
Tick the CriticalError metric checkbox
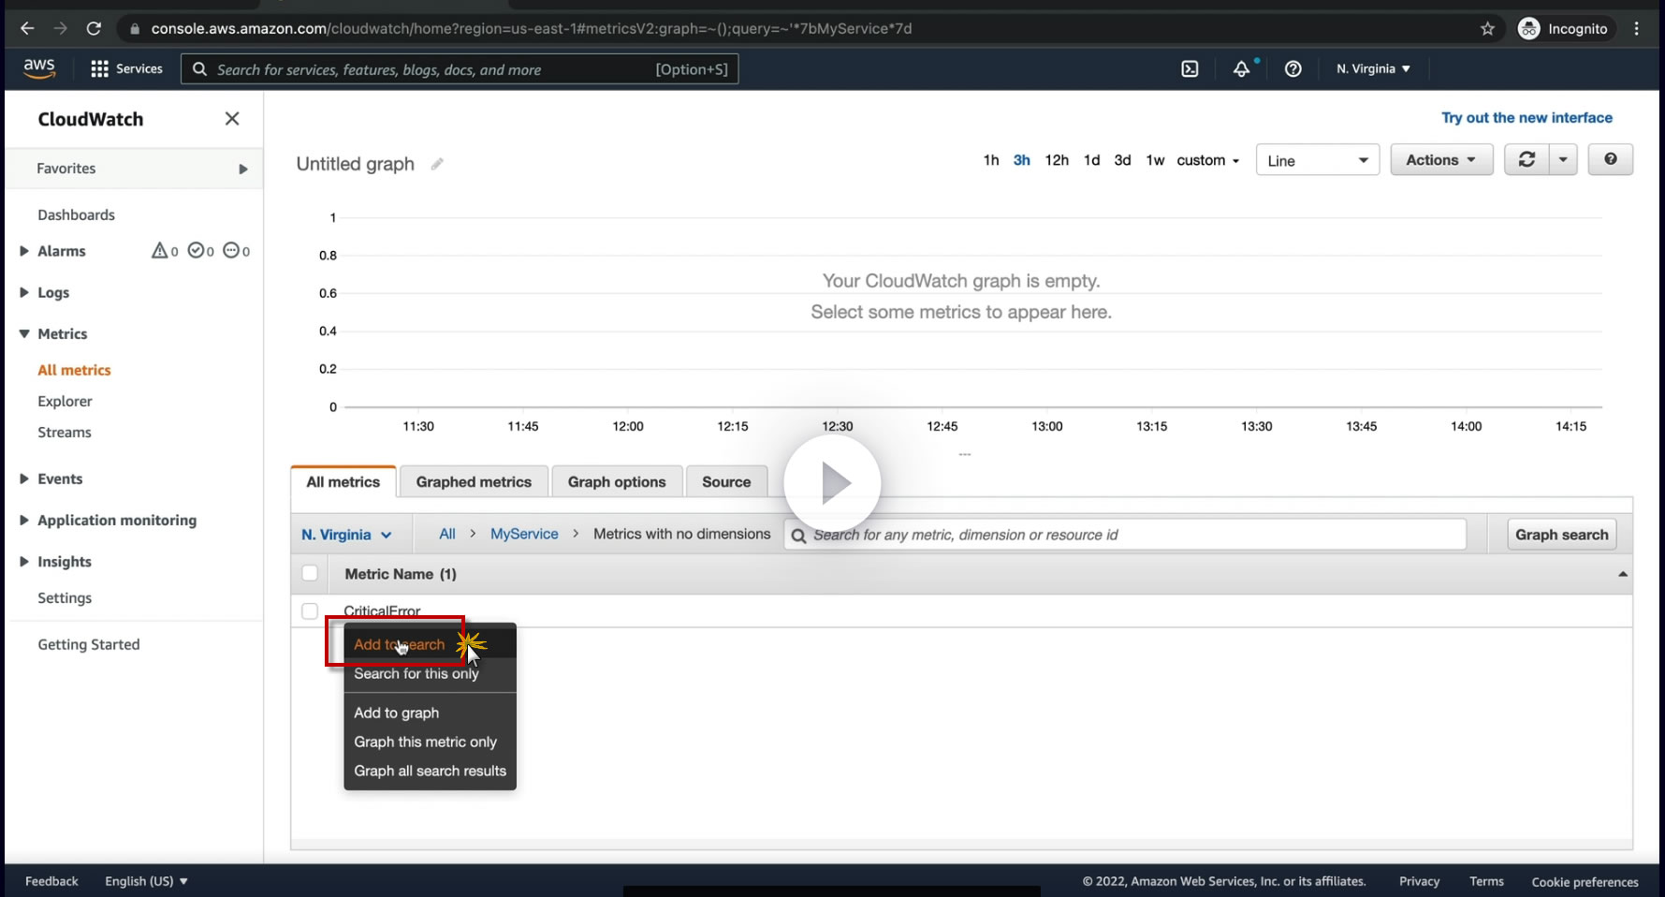(x=310, y=610)
